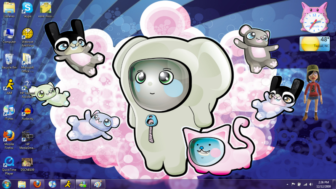Select the Microsoft Office folder shortcut
This screenshot has height=189, width=336.
[x=27, y=63]
